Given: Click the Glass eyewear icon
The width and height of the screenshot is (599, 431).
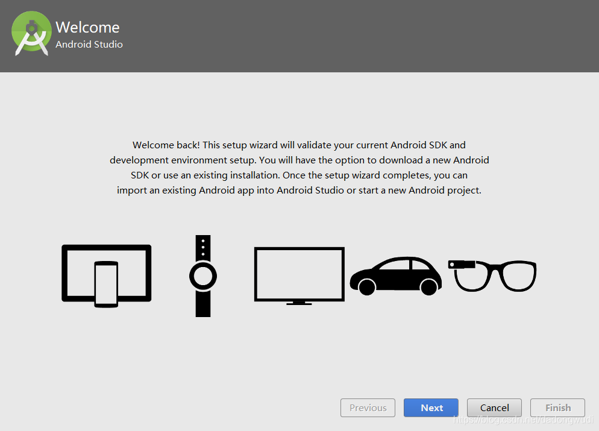Looking at the screenshot, I should (492, 276).
